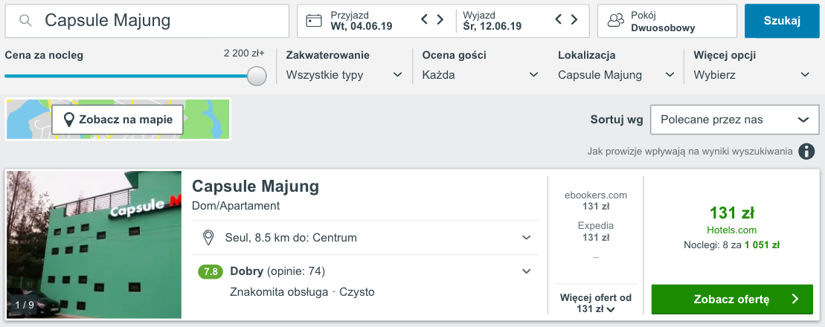Click the 2 200 zł+ price value

(244, 53)
